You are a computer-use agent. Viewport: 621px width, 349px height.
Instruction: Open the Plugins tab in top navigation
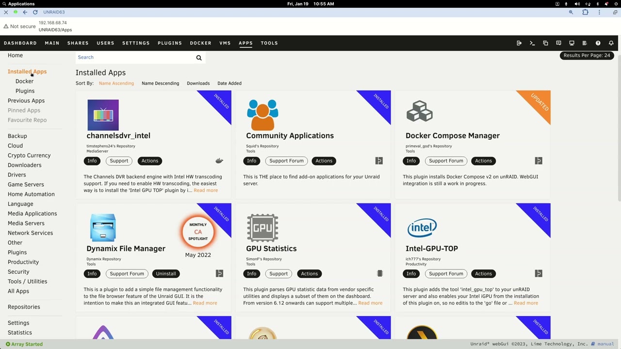pos(170,43)
